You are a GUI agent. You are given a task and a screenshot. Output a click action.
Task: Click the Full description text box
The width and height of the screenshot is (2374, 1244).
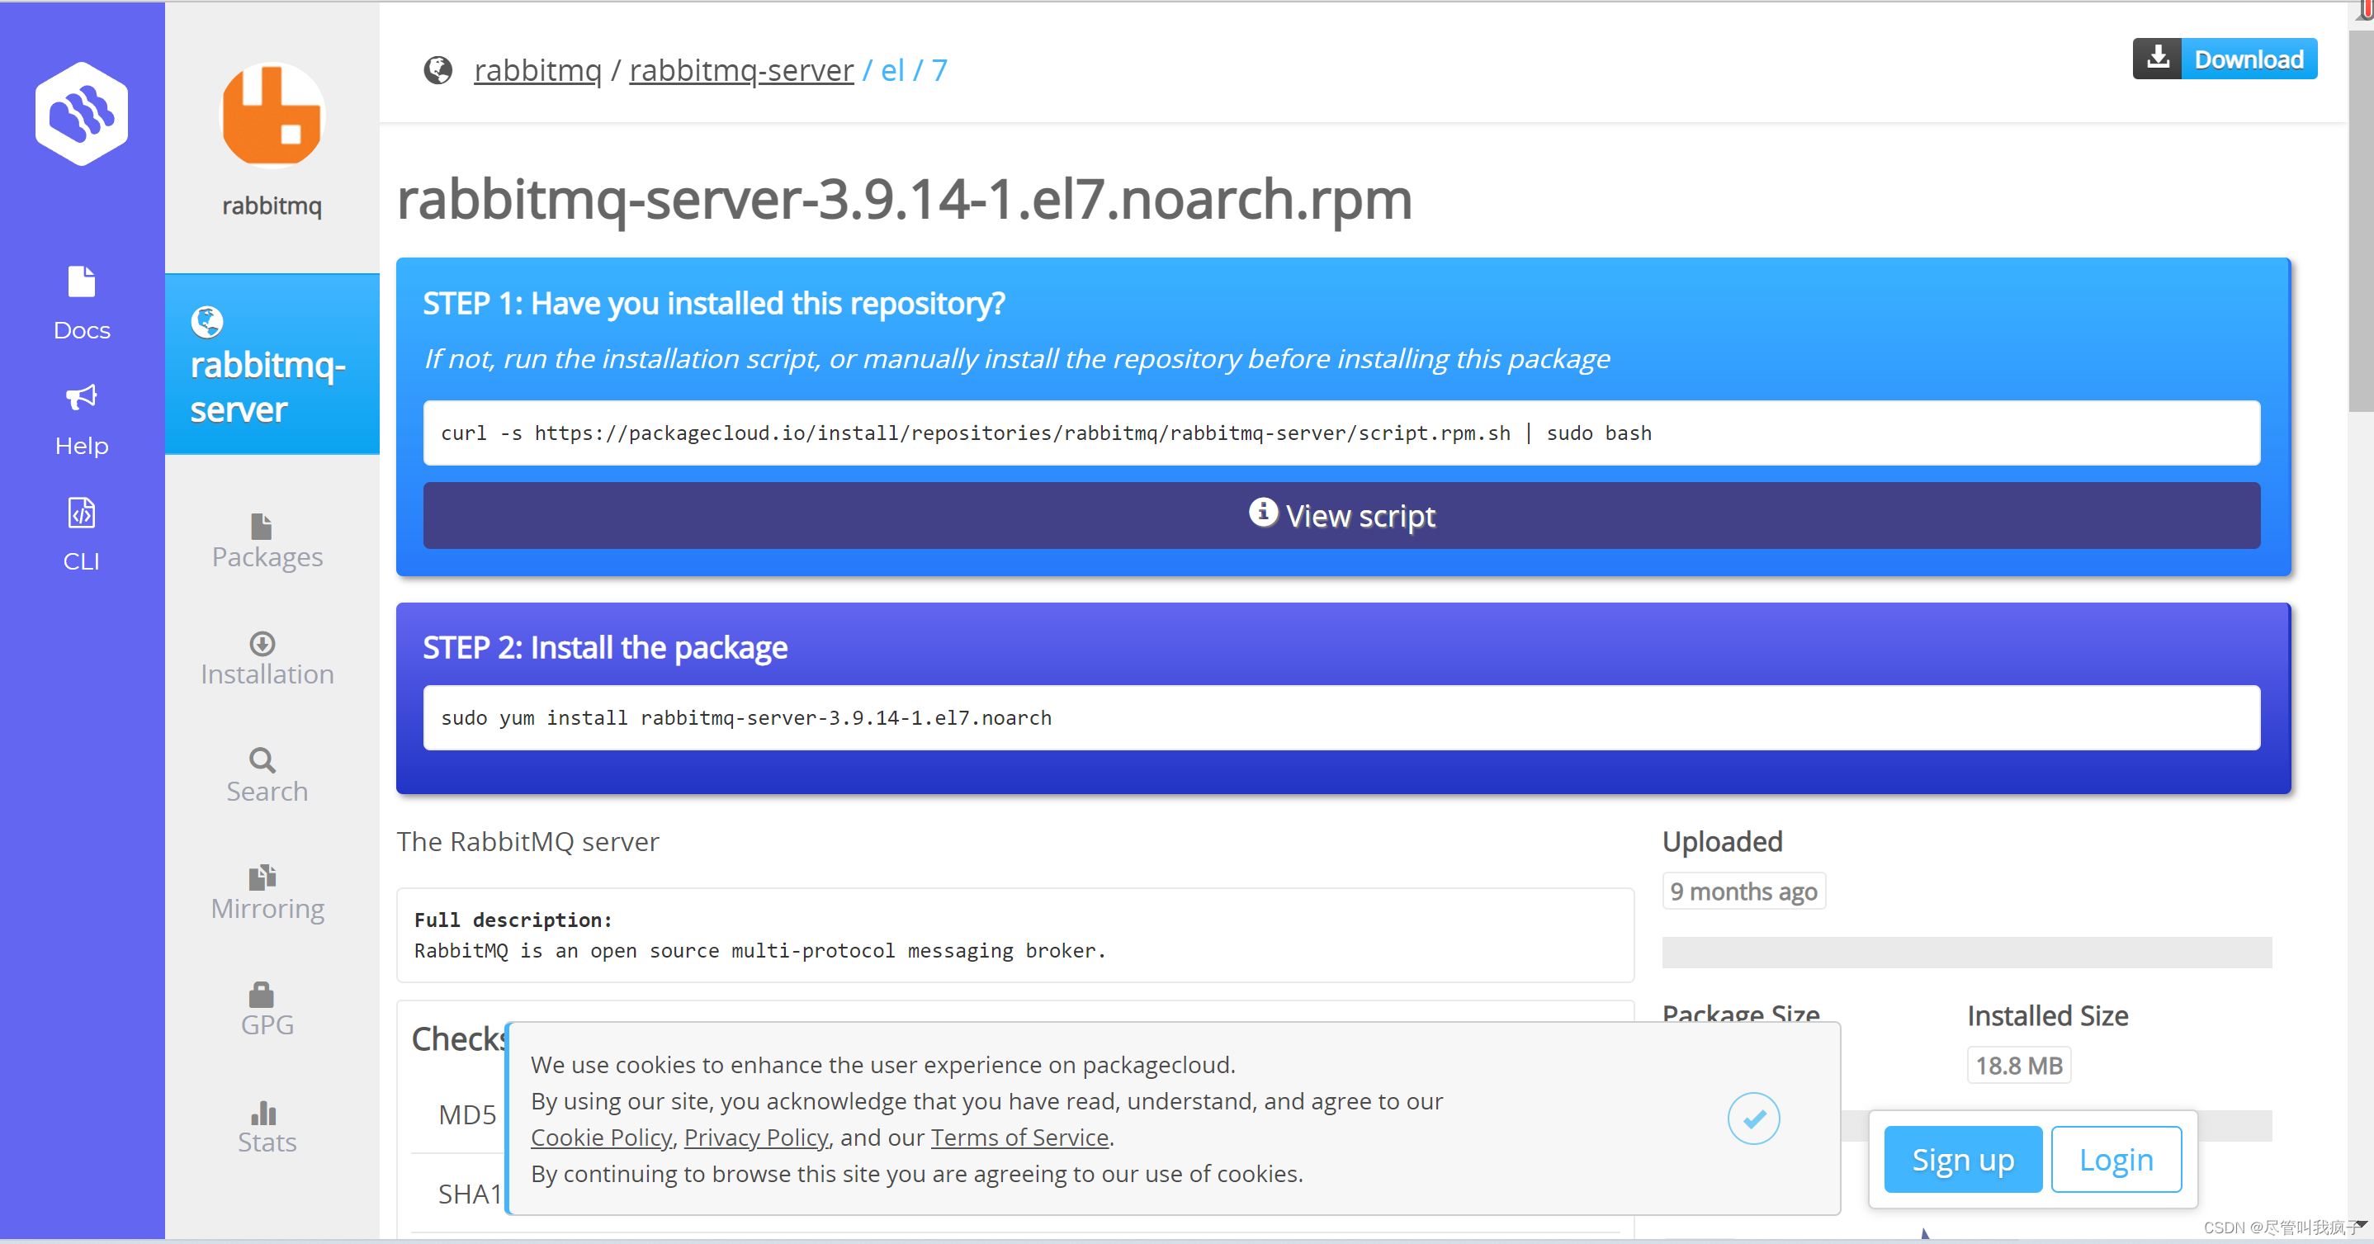(1014, 935)
